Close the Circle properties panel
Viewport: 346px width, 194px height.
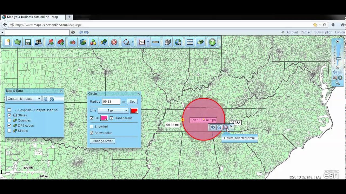[139, 94]
